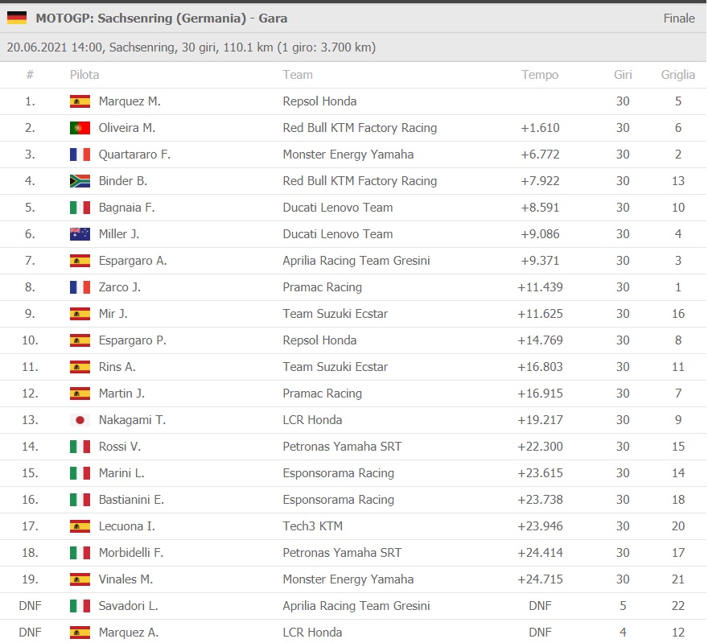Select Bagnaia F. rider name

pyautogui.click(x=126, y=208)
